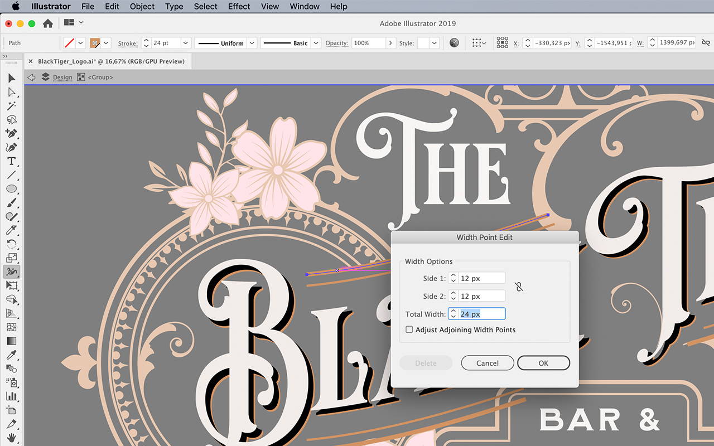The image size is (714, 446).
Task: Click the orange stroke color swatch
Action: click(95, 43)
